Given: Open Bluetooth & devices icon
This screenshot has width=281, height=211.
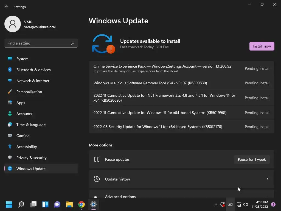Looking at the screenshot, I should (10, 70).
